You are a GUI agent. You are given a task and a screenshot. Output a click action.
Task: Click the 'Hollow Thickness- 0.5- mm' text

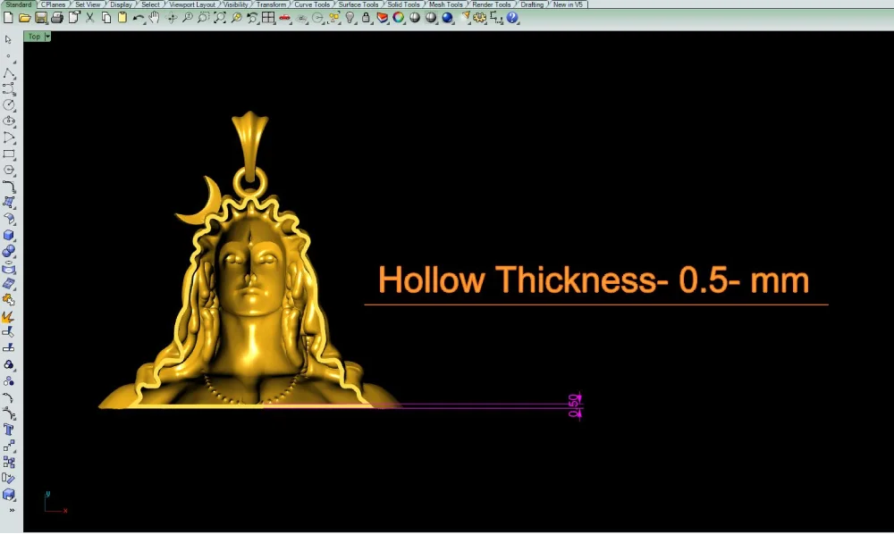pyautogui.click(x=594, y=280)
